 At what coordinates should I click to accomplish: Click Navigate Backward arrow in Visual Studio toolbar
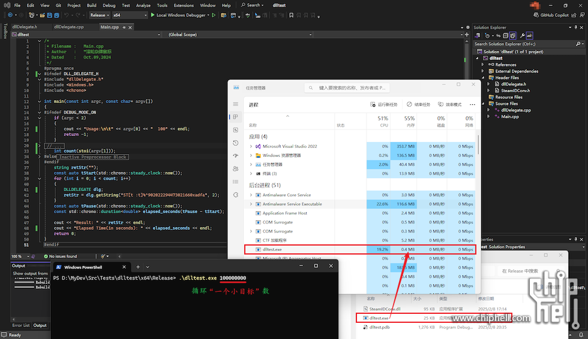[10, 16]
